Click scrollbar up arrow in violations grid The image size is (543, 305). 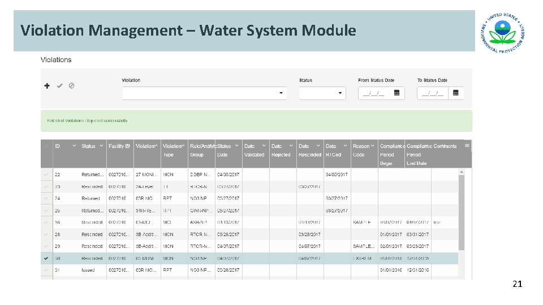point(462,172)
